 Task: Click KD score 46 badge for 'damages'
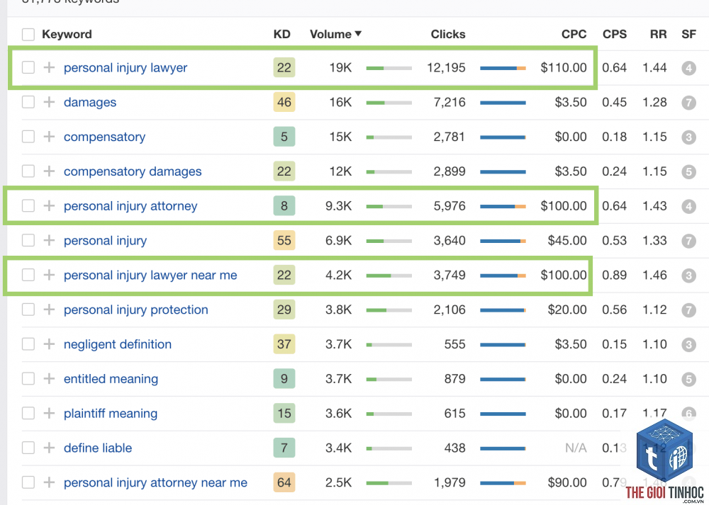coord(284,102)
